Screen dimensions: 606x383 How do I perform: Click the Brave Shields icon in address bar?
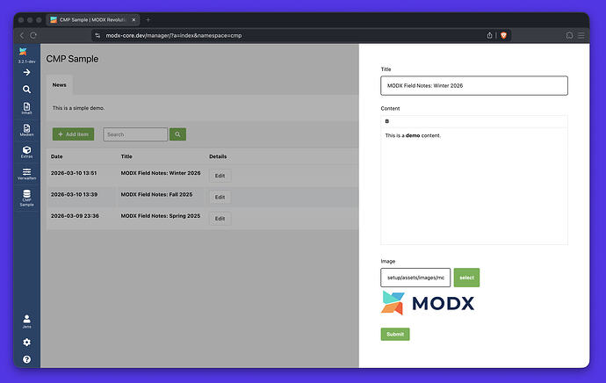coord(504,35)
